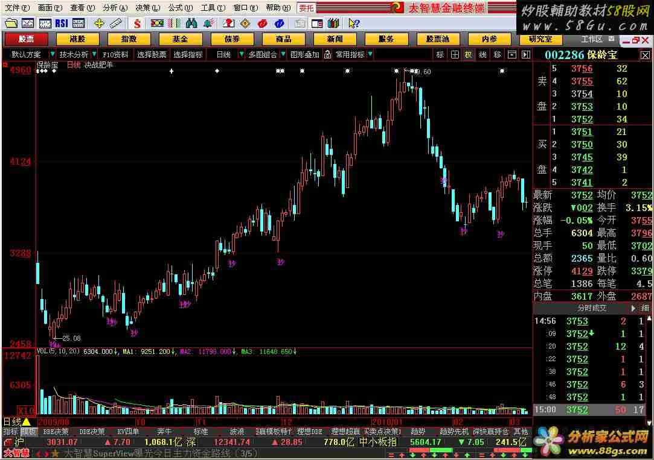
Task: Expand the 分时成交 arrow button
Action: pyautogui.click(x=633, y=308)
